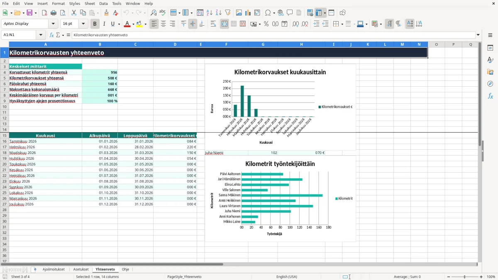Click the zoom in plus button
The height and width of the screenshot is (280, 498).
coord(481,277)
